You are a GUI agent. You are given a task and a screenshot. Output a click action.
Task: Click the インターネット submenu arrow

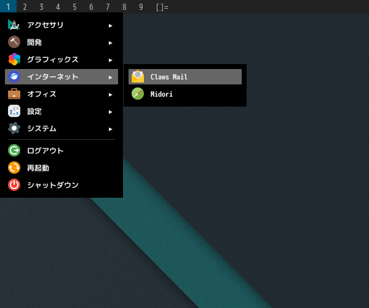click(x=110, y=77)
